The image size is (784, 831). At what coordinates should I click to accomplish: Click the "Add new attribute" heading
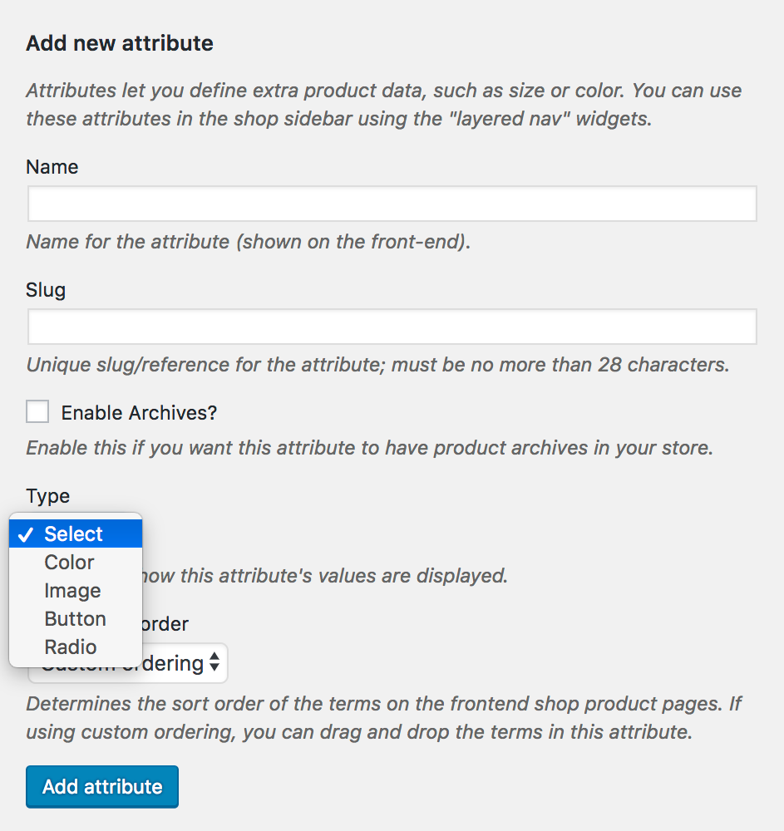coord(120,43)
